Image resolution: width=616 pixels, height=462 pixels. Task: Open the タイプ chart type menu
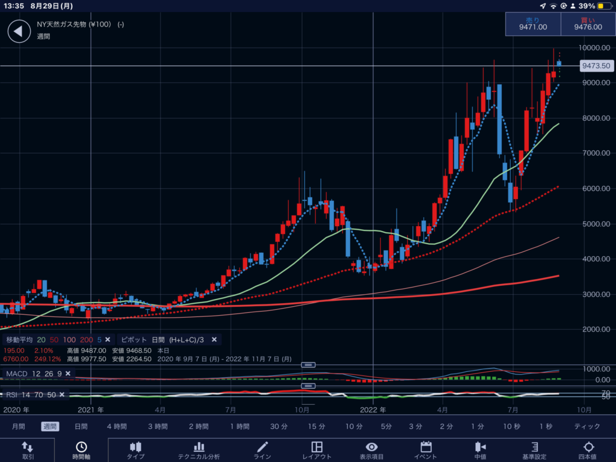click(135, 450)
